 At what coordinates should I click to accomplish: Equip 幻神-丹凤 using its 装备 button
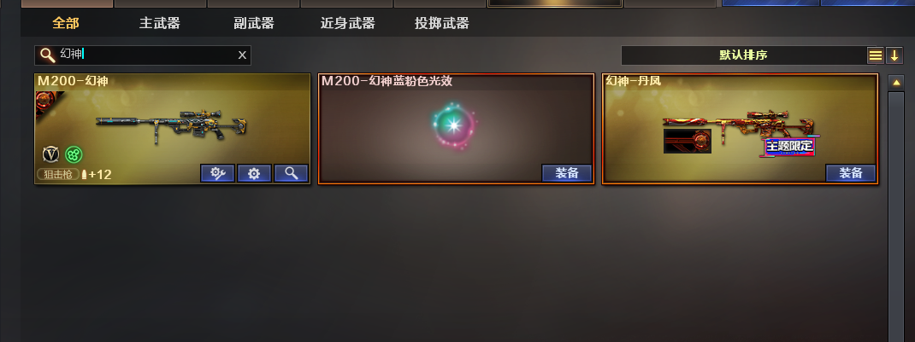[x=851, y=173]
